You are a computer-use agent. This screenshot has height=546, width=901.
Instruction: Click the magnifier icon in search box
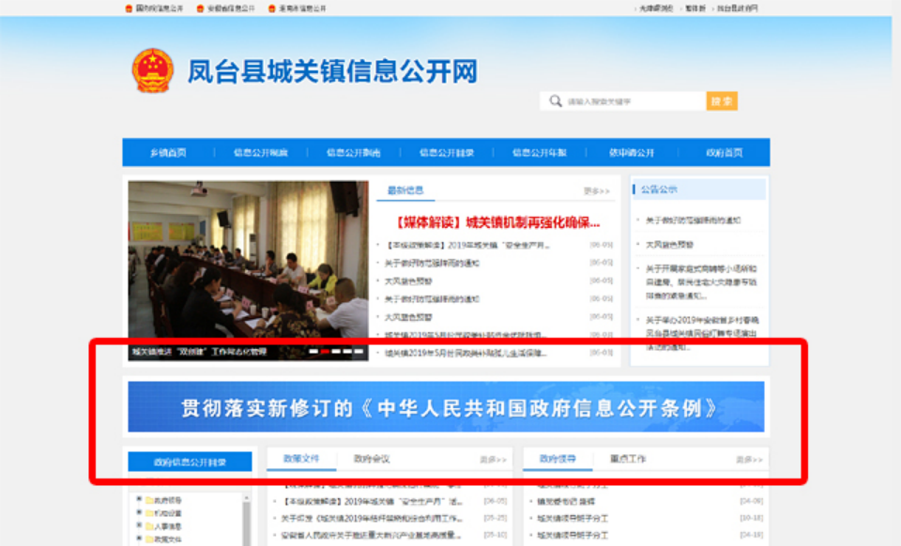556,101
